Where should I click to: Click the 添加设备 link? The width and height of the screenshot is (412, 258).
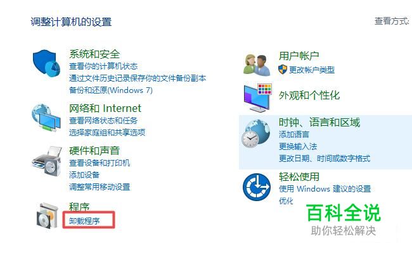84,175
